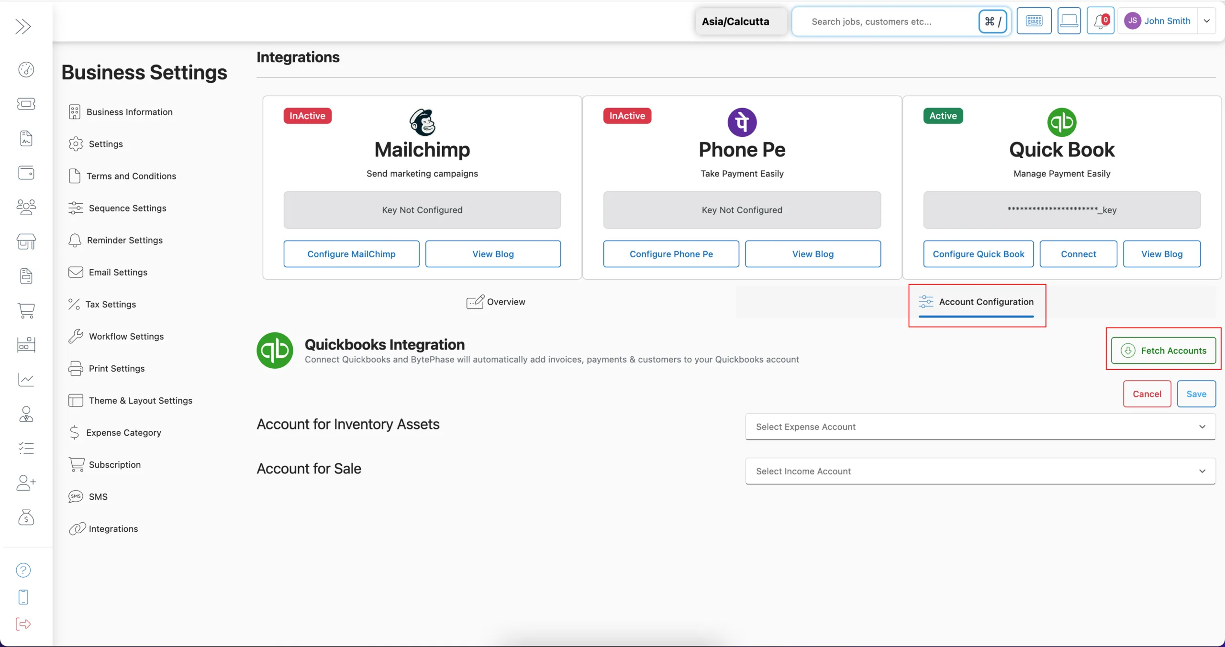Open Settings in Business Settings menu
1225x647 pixels.
pos(96,144)
